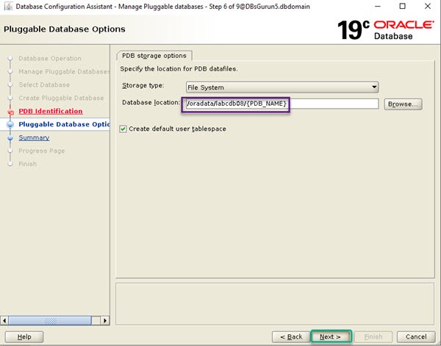Click the Java icon in title bar
Image resolution: width=441 pixels, height=346 pixels.
8,6
